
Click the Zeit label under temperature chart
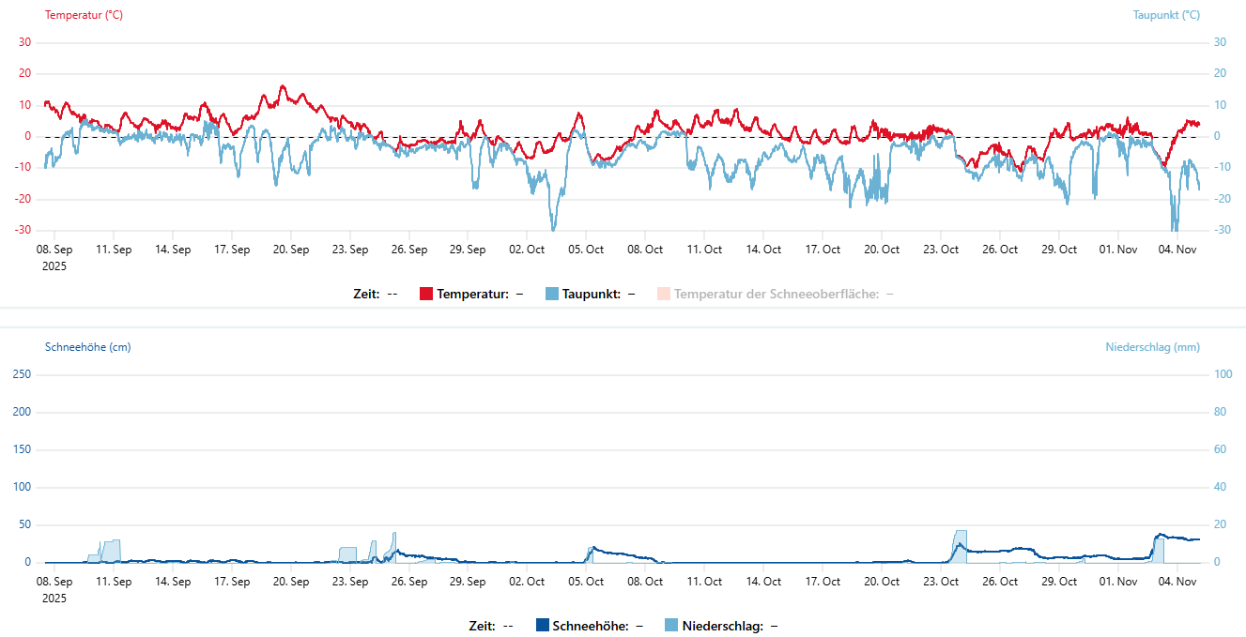tap(366, 294)
